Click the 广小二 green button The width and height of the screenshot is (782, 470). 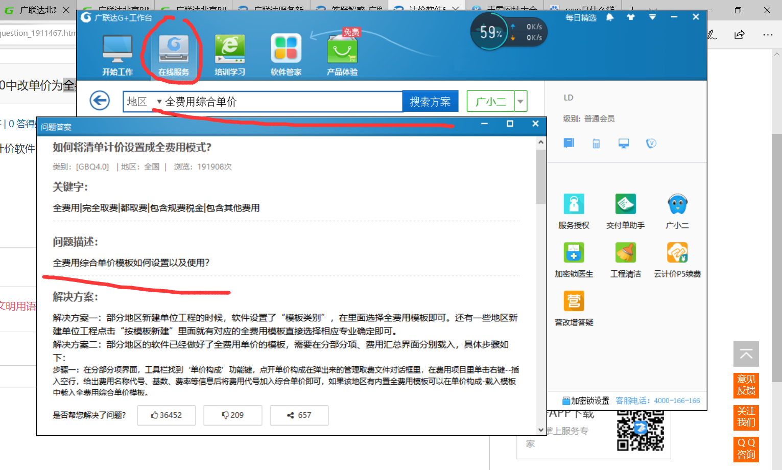(491, 102)
